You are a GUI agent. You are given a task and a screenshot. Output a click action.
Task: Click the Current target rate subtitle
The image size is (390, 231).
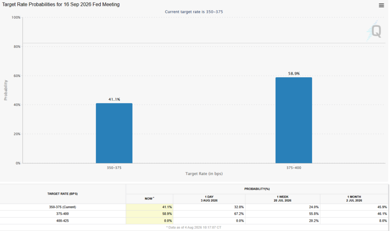click(x=194, y=12)
